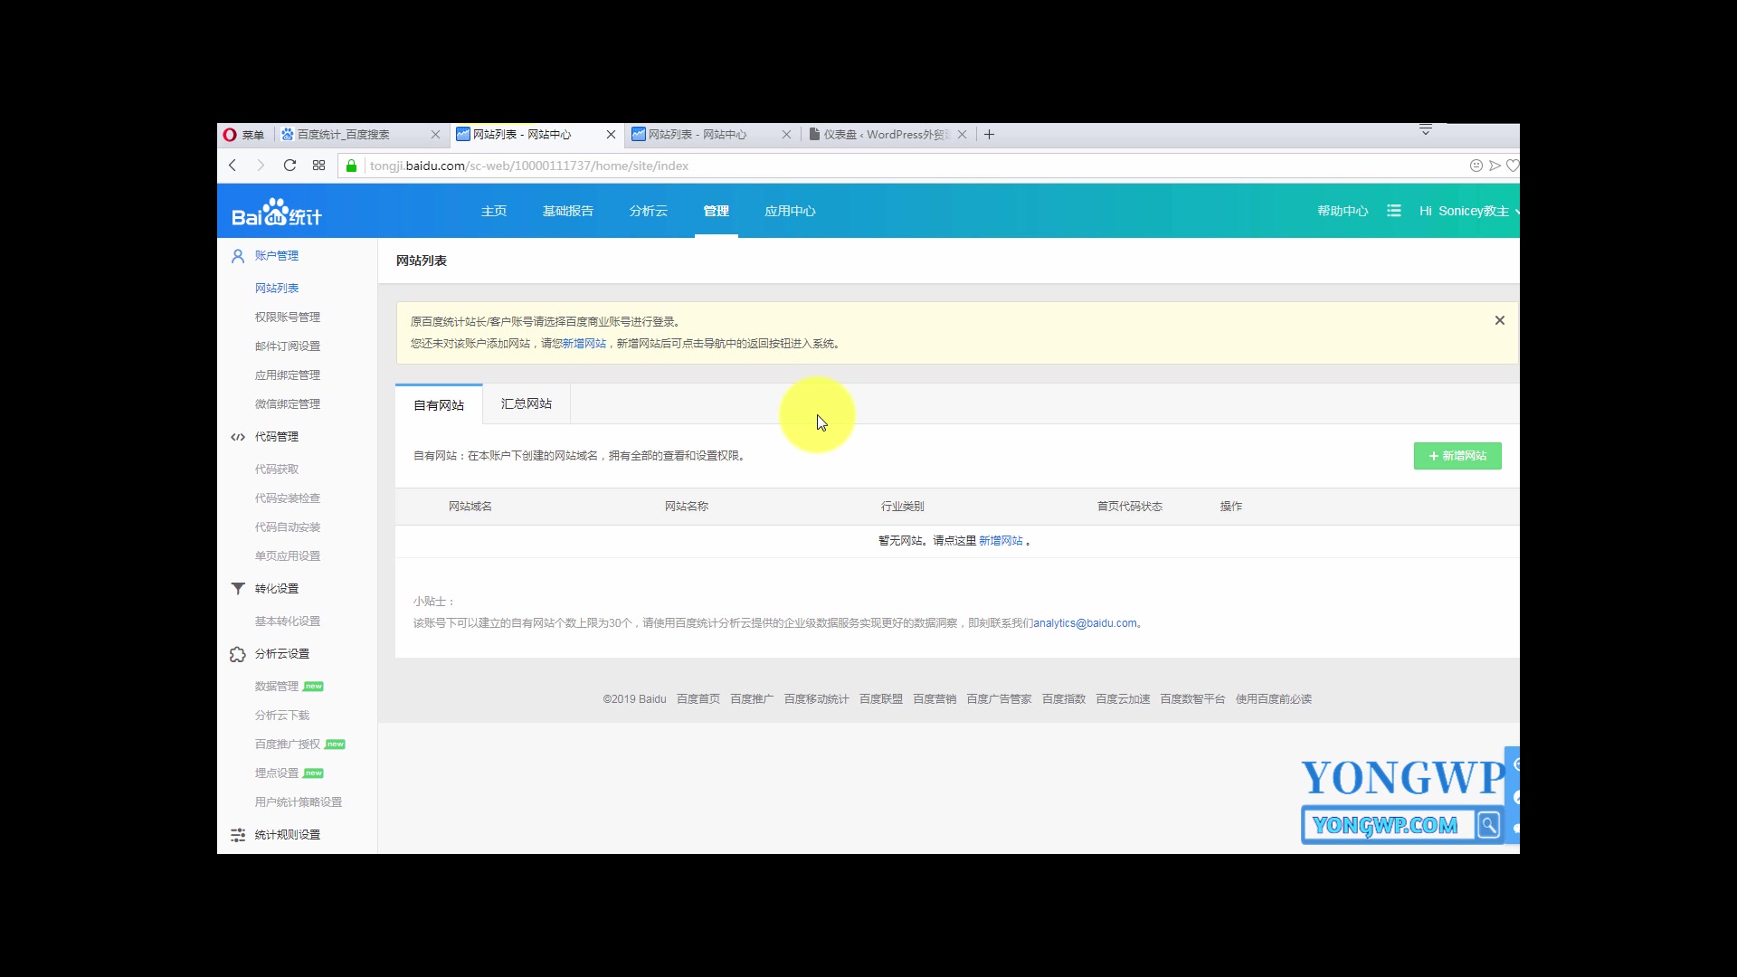Click the green padlock security icon

(x=351, y=166)
